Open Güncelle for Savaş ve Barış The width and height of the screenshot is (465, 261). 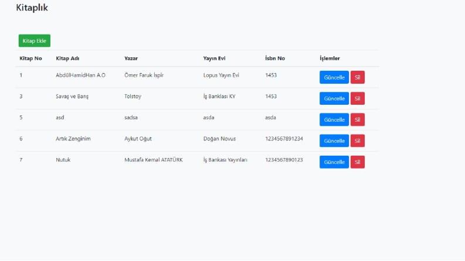(334, 98)
